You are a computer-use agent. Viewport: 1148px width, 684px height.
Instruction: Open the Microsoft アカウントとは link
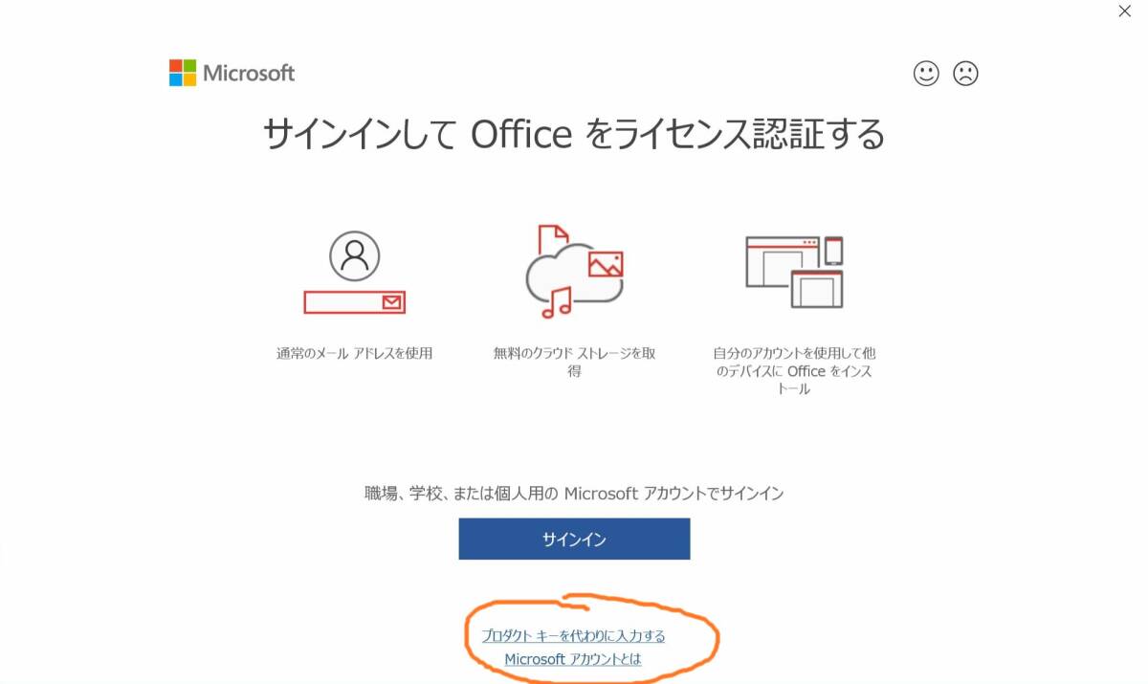573,659
